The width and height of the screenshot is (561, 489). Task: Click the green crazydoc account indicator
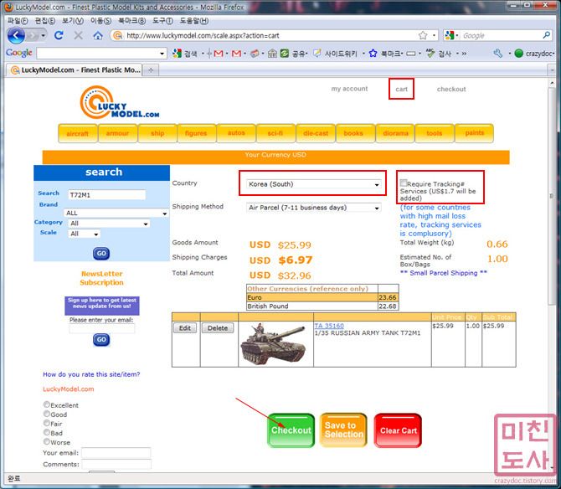519,54
